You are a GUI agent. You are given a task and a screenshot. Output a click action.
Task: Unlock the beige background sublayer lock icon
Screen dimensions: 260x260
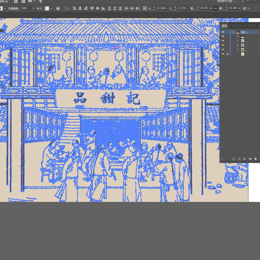[x=228, y=54]
